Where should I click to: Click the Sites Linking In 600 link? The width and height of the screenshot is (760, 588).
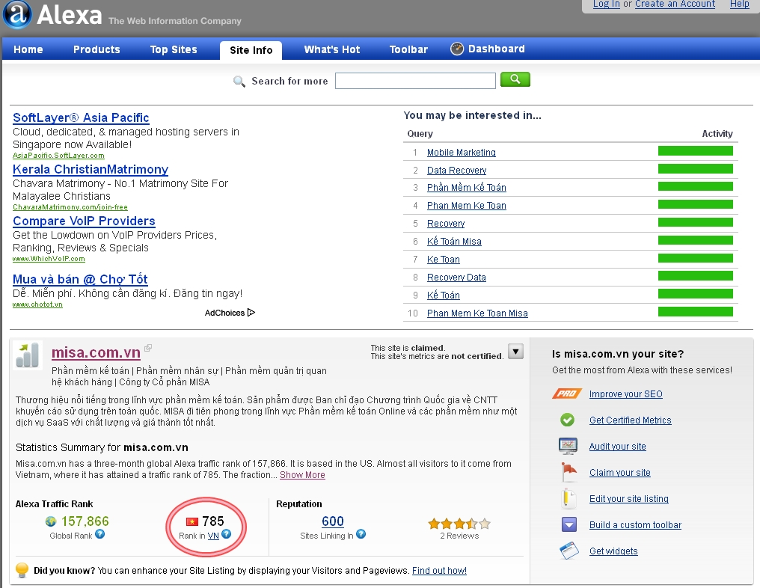[x=332, y=521]
